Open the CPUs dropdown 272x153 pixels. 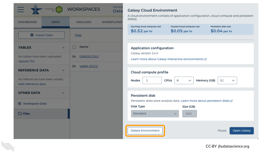(184, 80)
